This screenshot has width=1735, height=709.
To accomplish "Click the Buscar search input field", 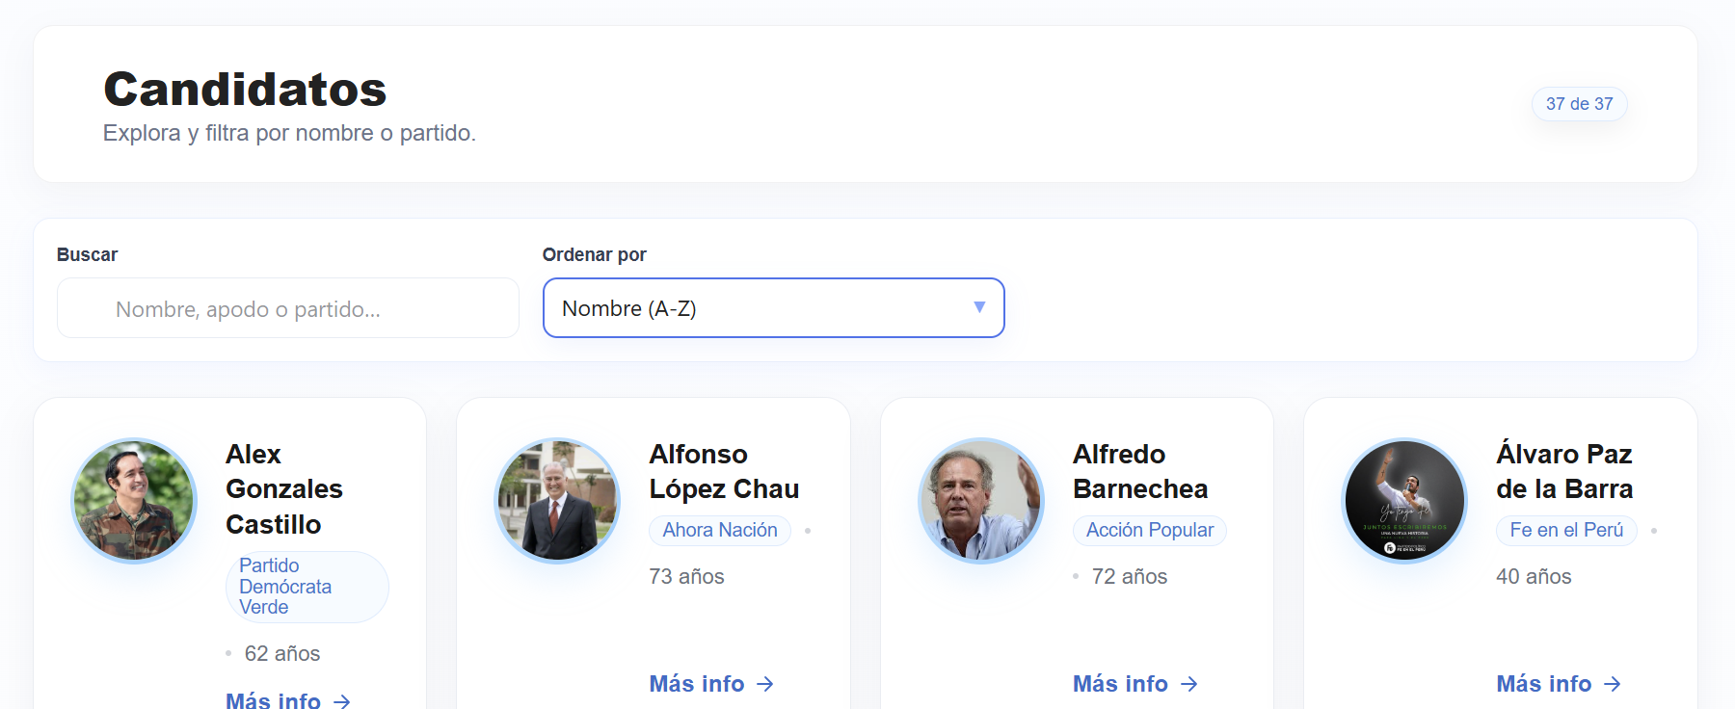I will (x=288, y=308).
